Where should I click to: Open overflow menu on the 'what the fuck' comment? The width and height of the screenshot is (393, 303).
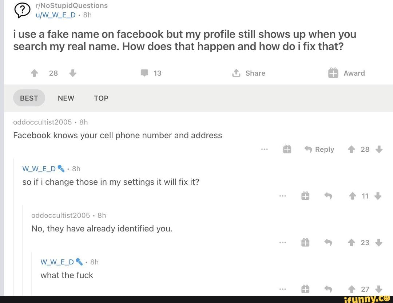pos(283,289)
